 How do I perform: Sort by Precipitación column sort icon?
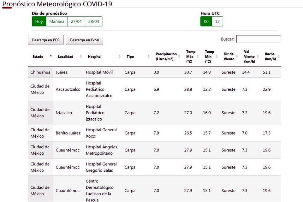point(180,56)
